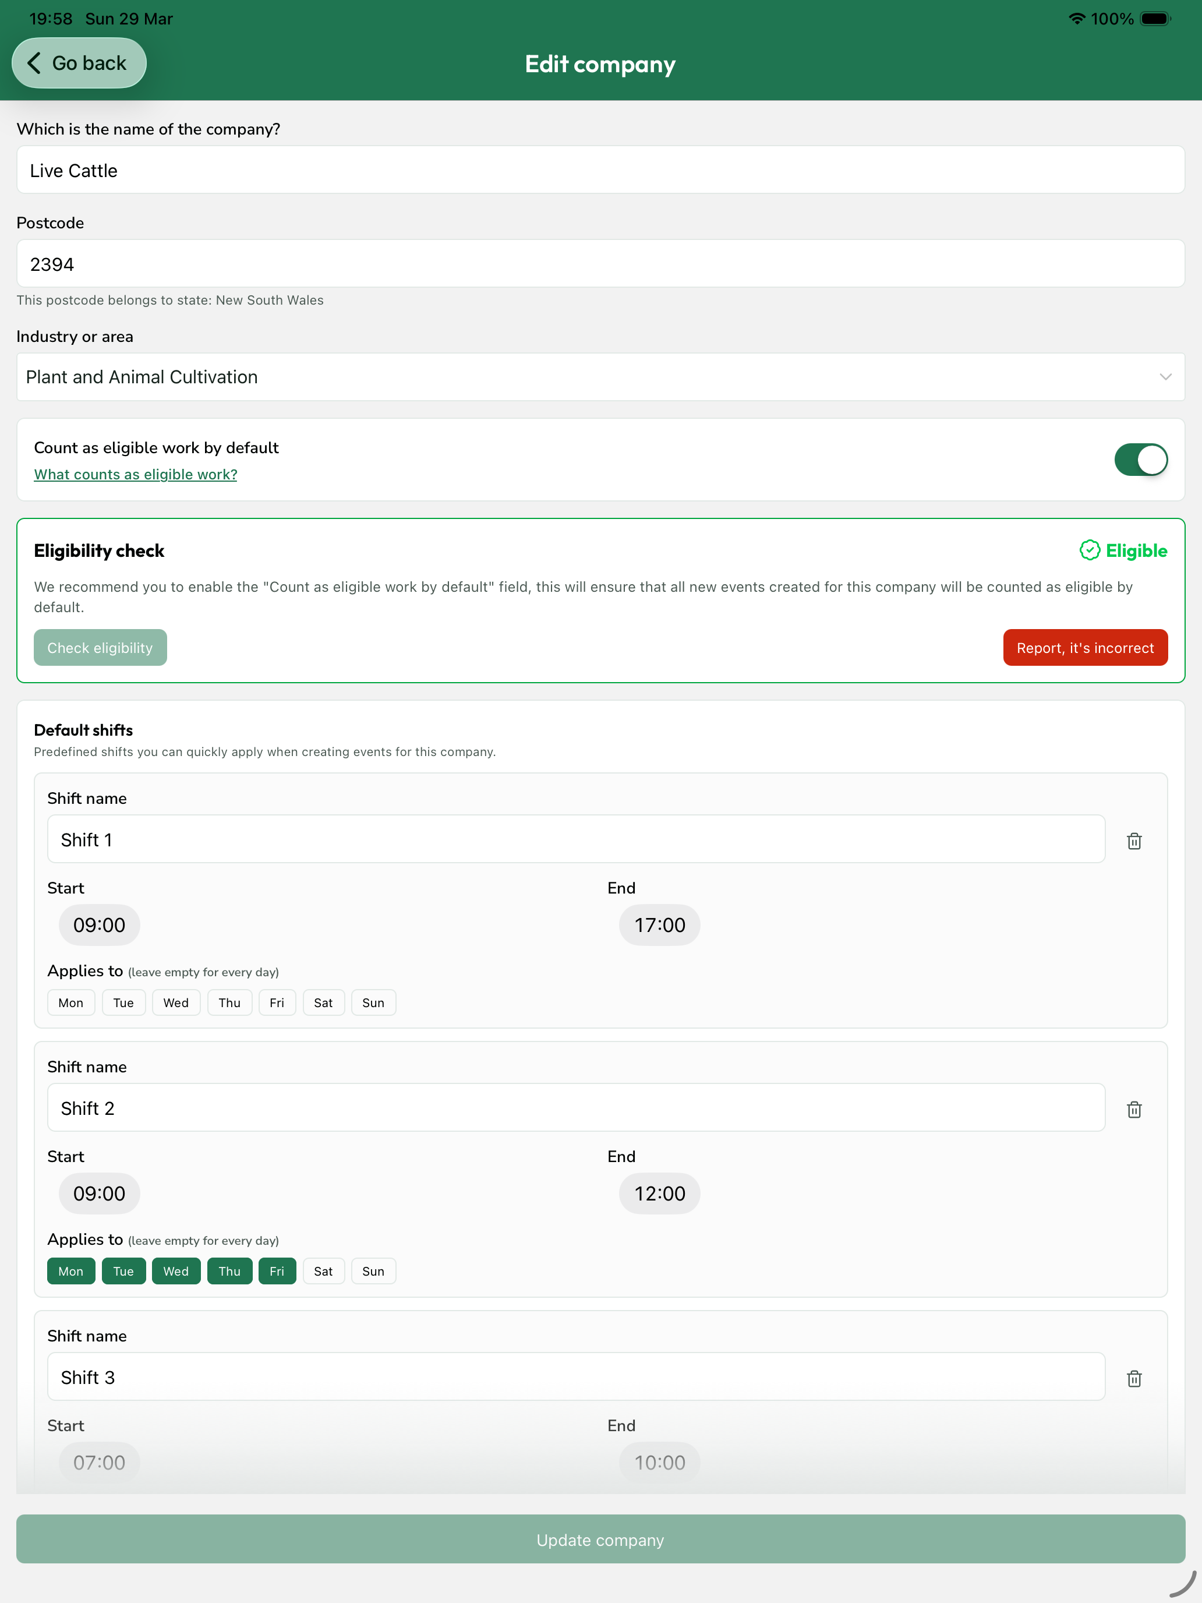Deselect Wed for Shift 2
The height and width of the screenshot is (1603, 1202).
click(x=176, y=1271)
